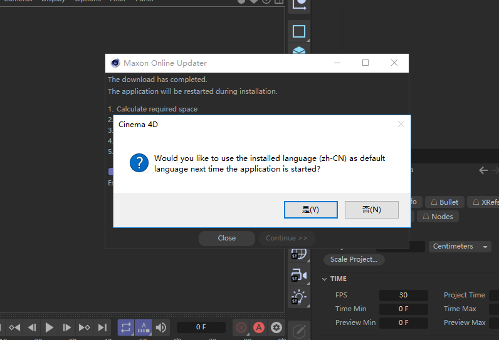499x340 pixels.
Task: Click the Time Min label
Action: (x=350, y=309)
